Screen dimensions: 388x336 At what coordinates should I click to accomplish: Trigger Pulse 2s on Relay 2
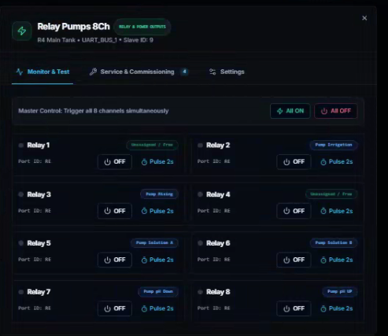(337, 162)
